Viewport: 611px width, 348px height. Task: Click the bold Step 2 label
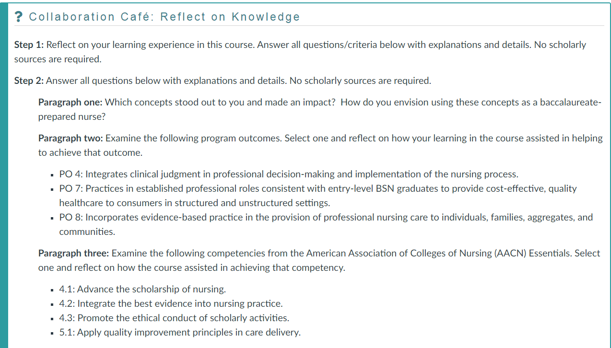(29, 81)
